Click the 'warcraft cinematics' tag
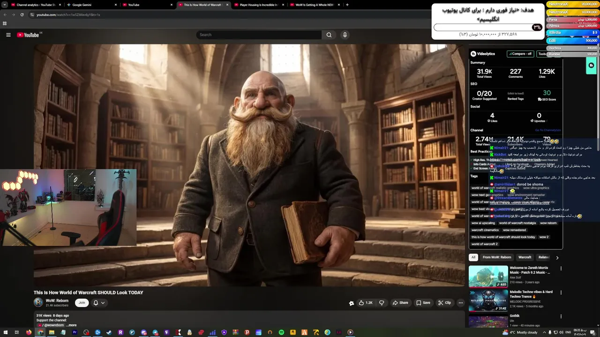 [x=485, y=230]
